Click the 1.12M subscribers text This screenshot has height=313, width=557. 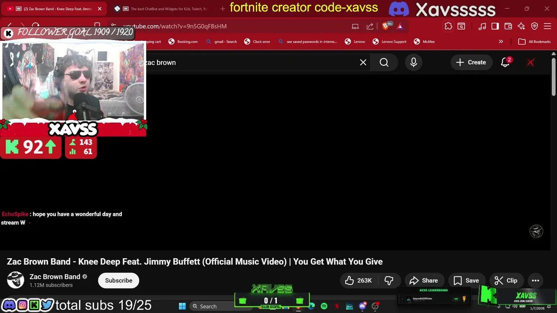tap(51, 285)
